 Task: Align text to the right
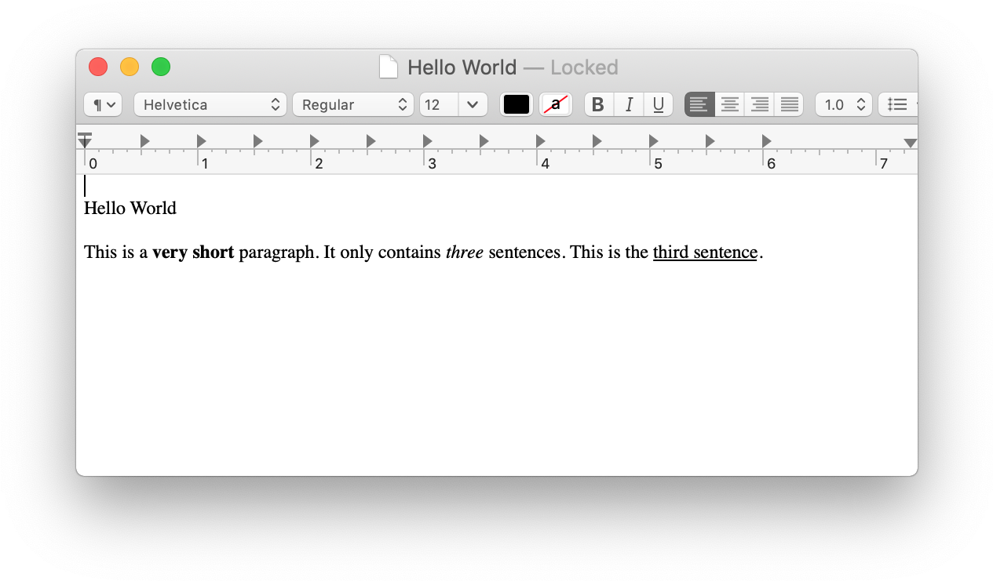click(759, 104)
